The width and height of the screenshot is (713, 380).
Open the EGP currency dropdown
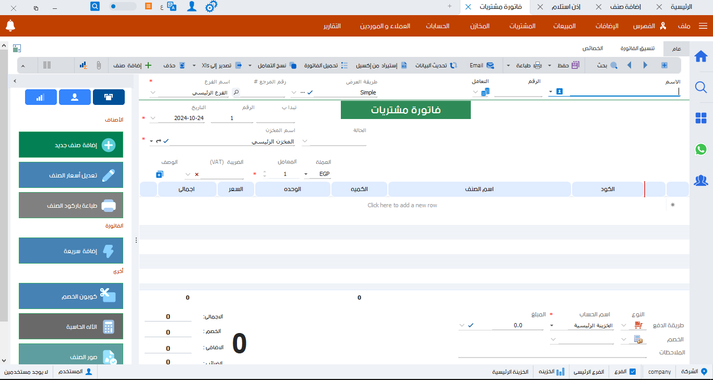pos(305,173)
